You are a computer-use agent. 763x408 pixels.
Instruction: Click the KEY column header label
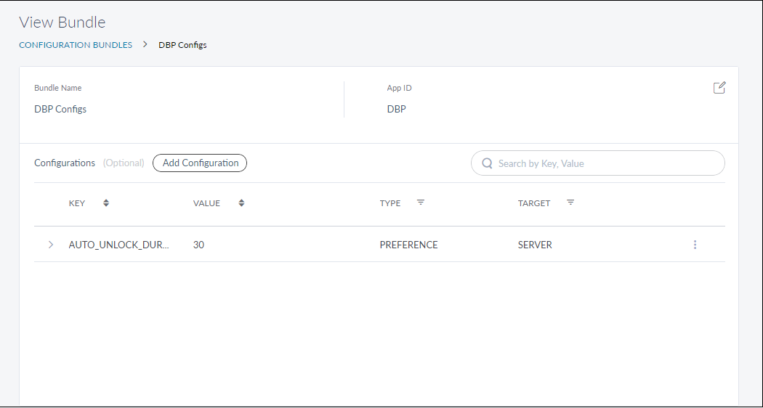[x=77, y=203]
